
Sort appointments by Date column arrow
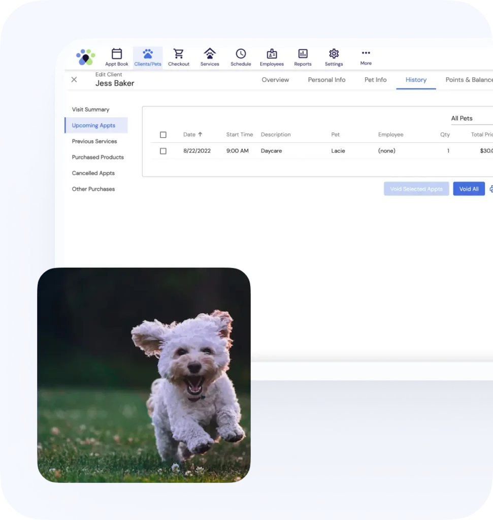tap(200, 135)
